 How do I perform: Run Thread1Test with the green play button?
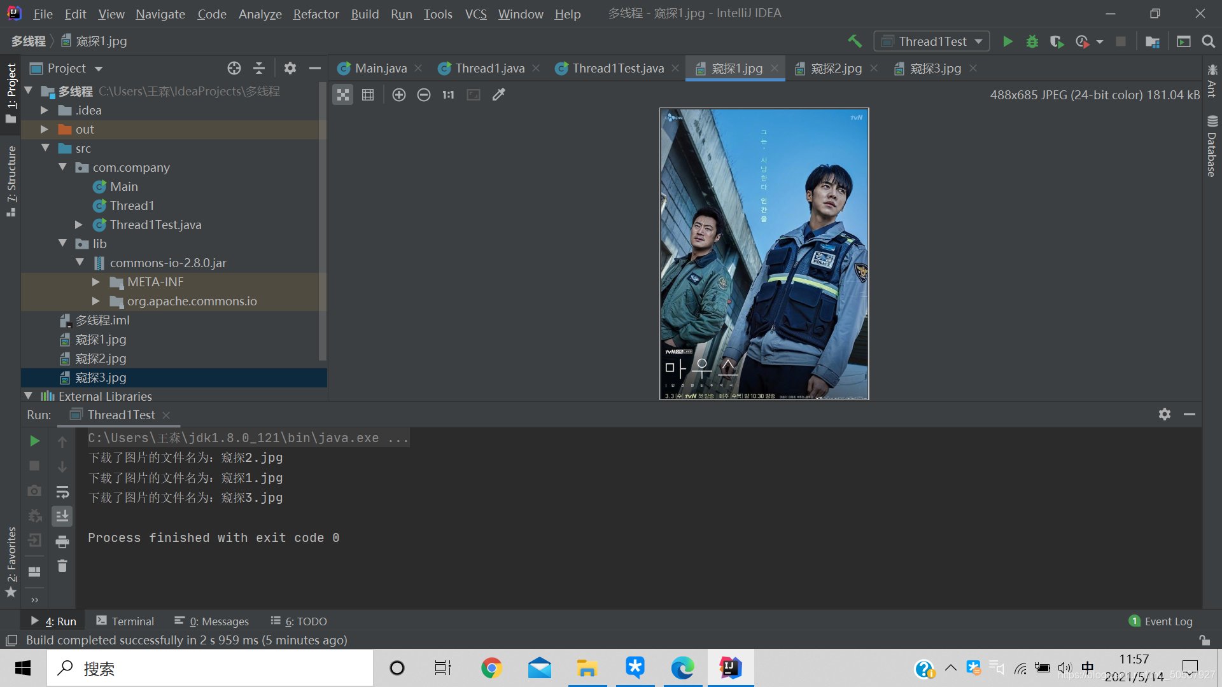1008,41
